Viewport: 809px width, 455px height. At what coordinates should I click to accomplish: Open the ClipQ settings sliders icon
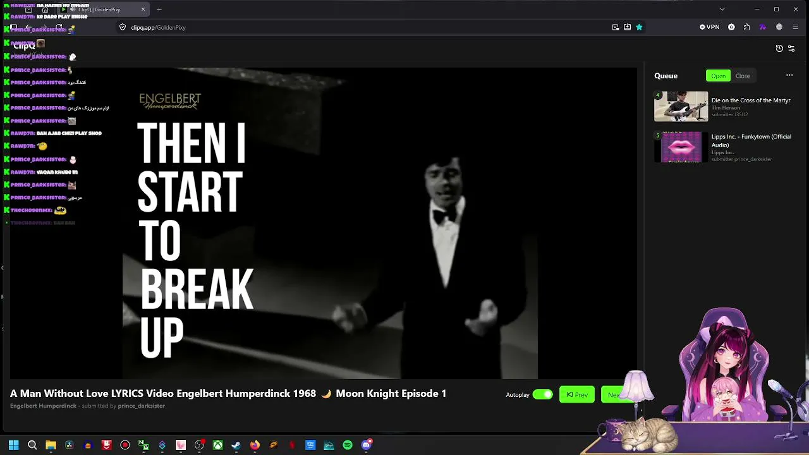point(791,49)
